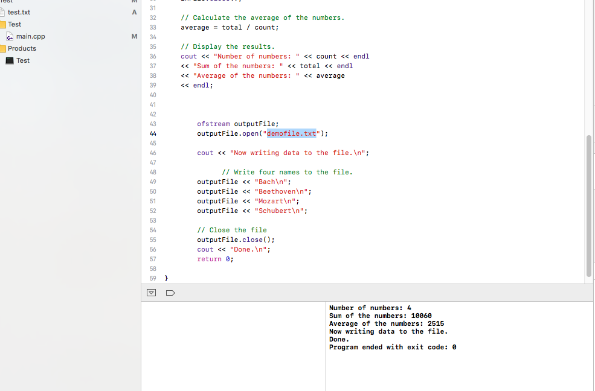Click the C++ file icon beside main.cpp
This screenshot has height=391, width=595.
click(x=10, y=36)
